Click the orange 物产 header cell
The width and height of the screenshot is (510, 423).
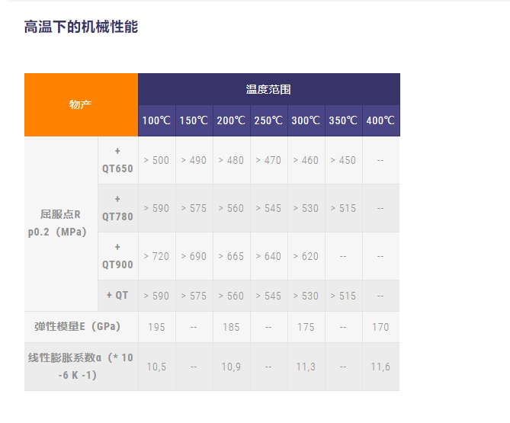click(81, 104)
